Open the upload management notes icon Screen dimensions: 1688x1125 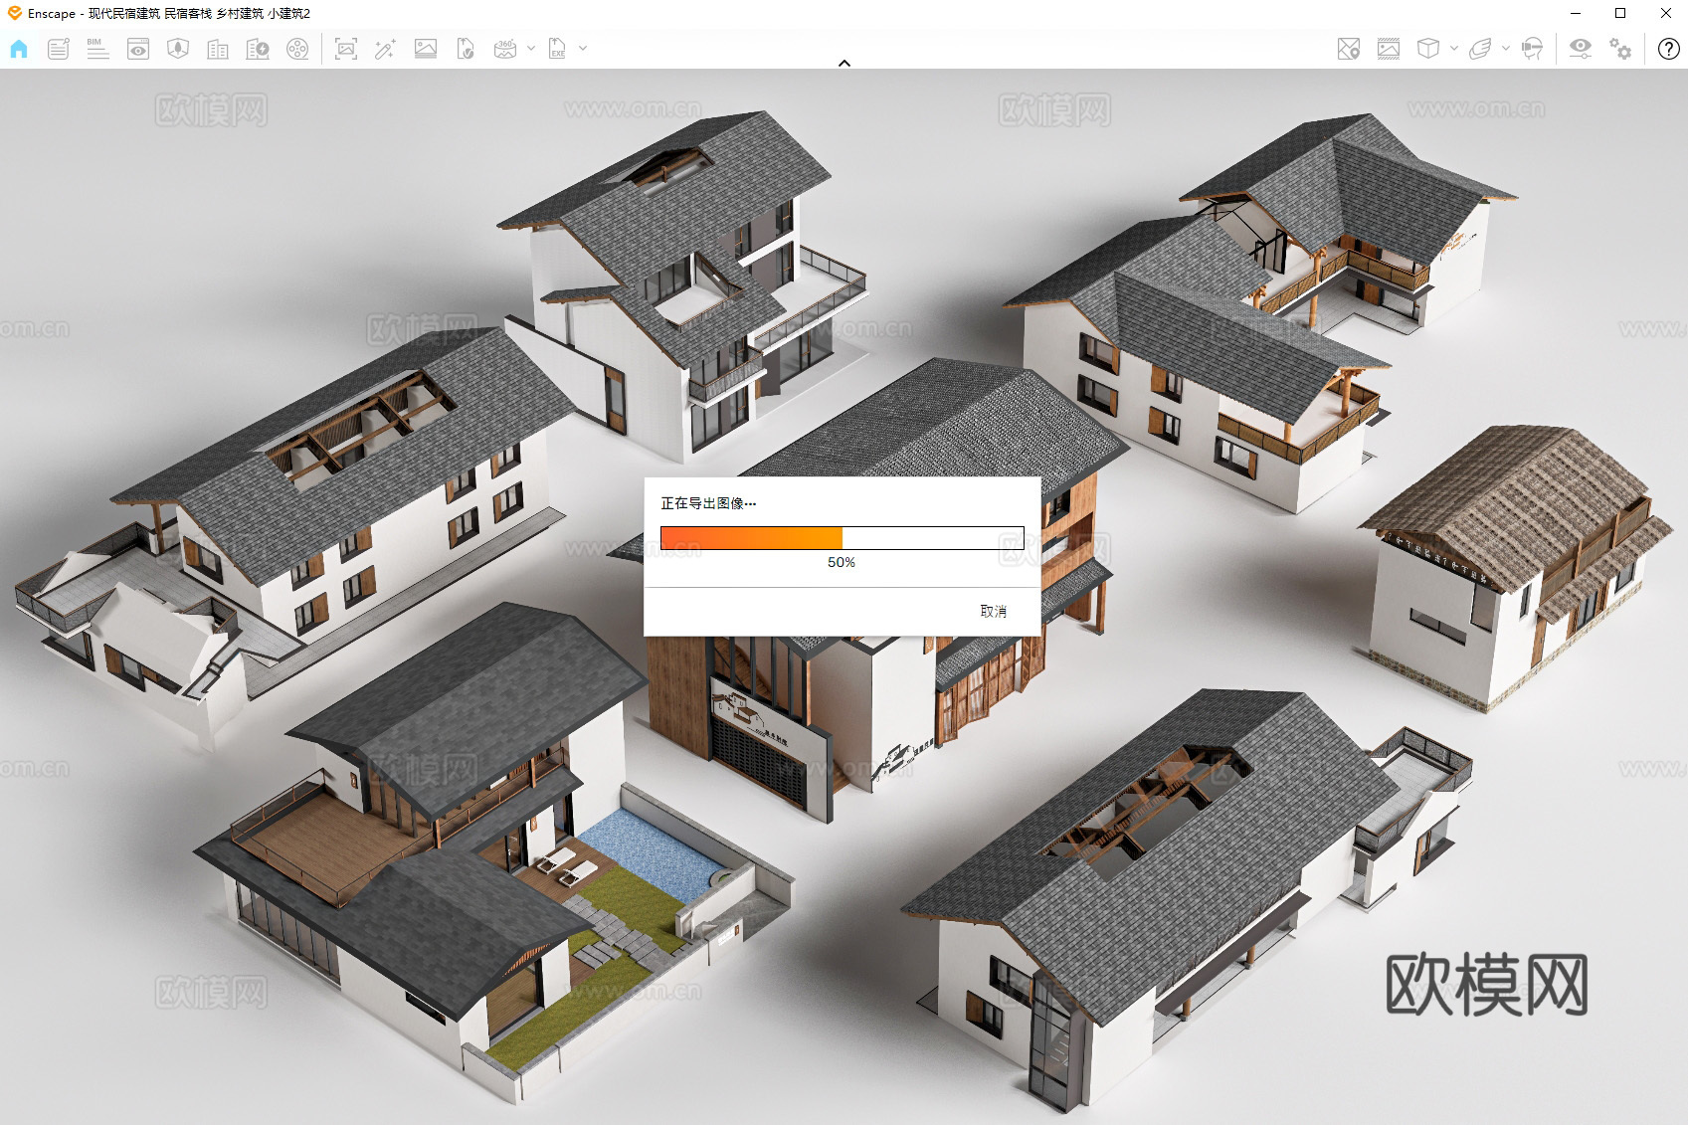point(59,49)
